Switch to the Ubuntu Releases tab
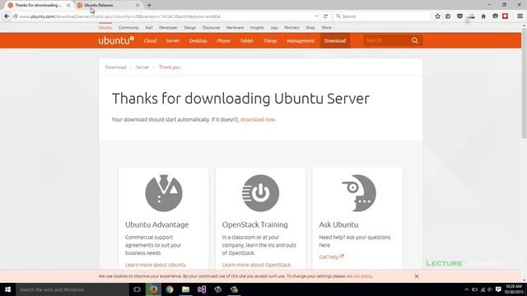Screen dimensions: 527x296 [x=107, y=5]
